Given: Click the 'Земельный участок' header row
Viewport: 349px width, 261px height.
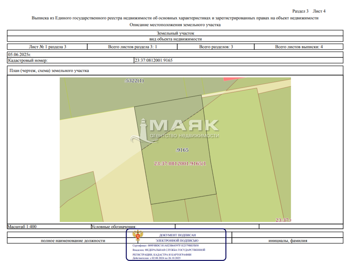Looking at the screenshot, I should [175, 33].
